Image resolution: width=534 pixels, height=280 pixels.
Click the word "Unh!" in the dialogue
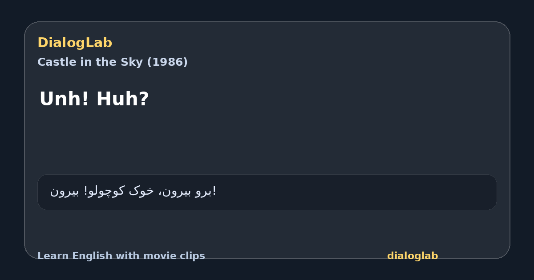coord(65,99)
